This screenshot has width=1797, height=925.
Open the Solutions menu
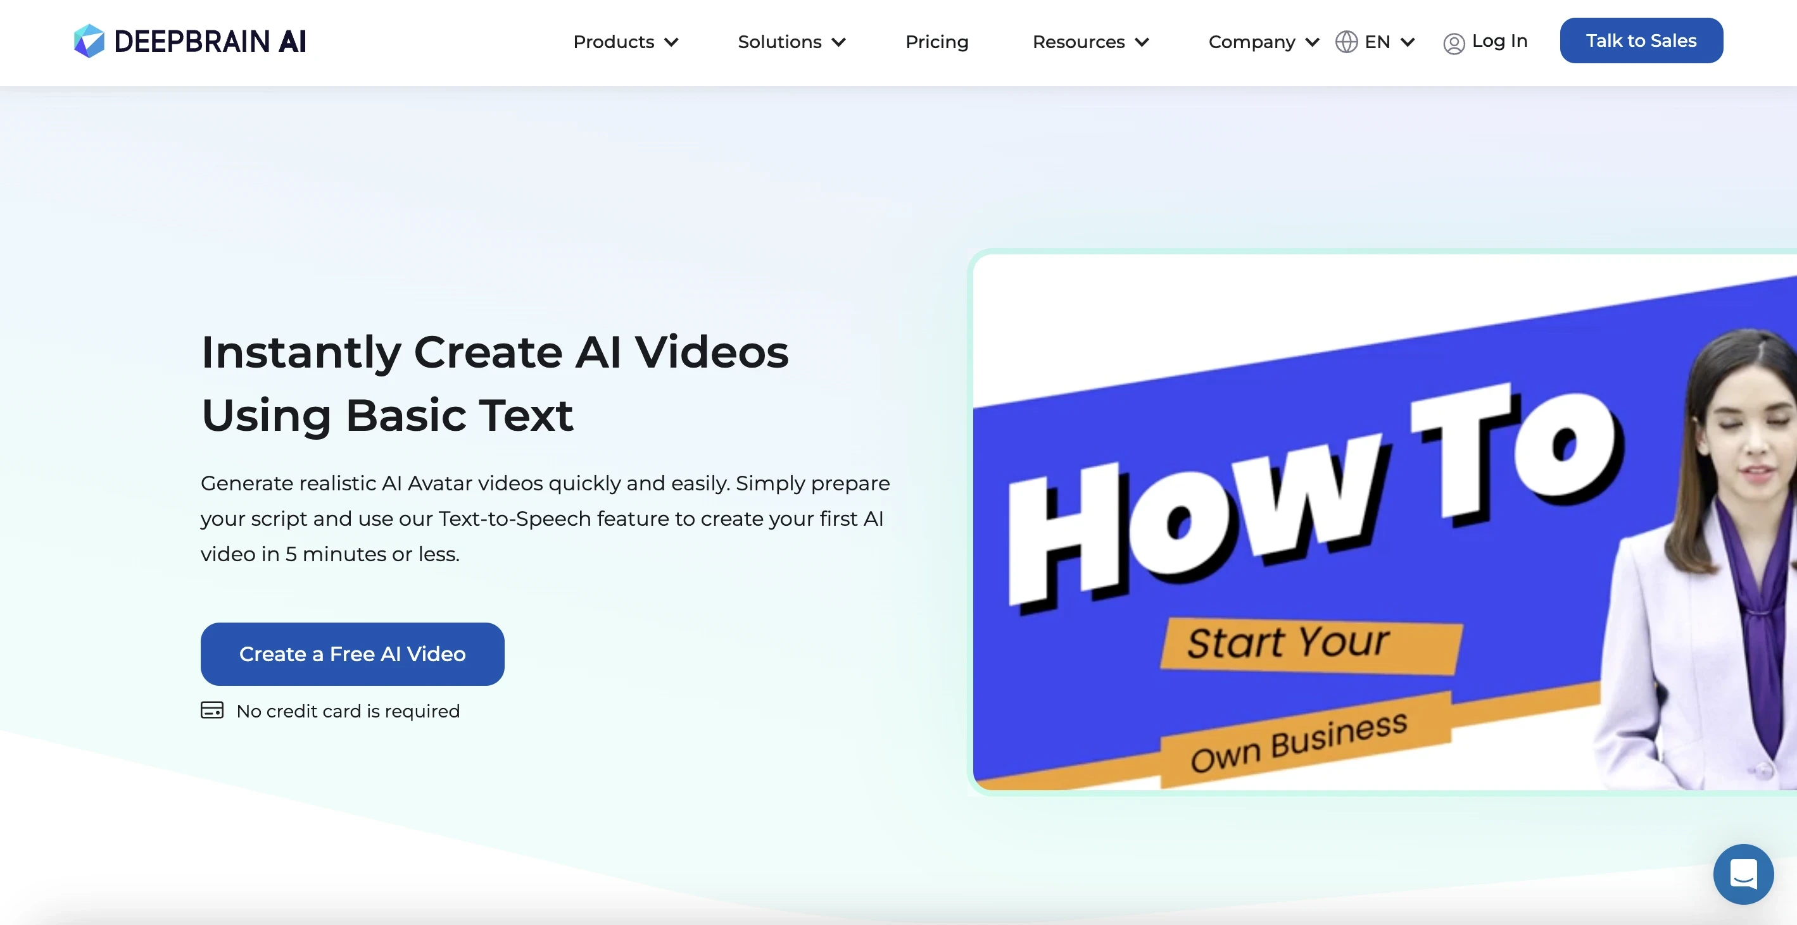pyautogui.click(x=779, y=42)
